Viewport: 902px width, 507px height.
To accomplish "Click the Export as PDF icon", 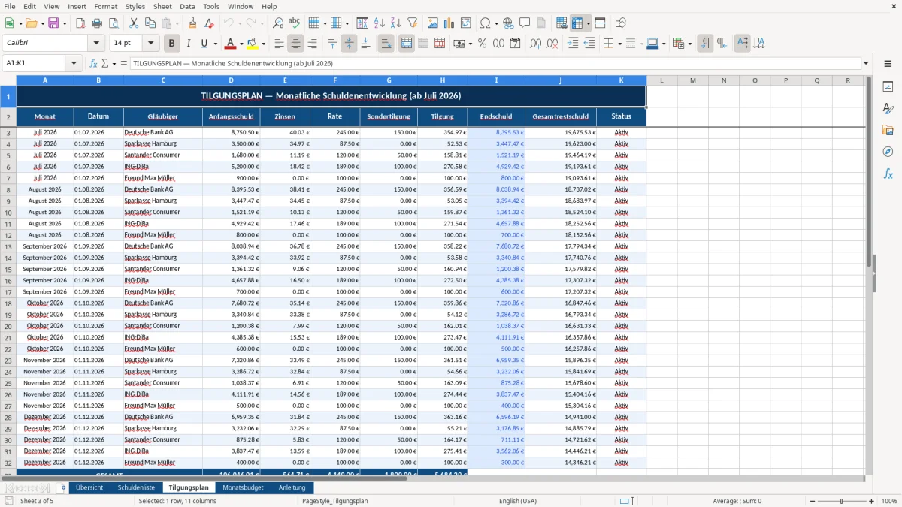I will (80, 23).
